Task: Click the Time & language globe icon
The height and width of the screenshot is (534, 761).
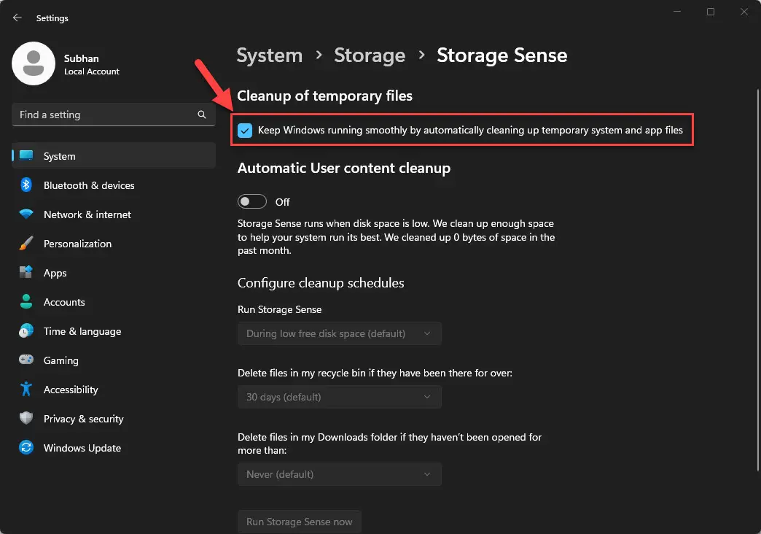Action: click(x=26, y=331)
